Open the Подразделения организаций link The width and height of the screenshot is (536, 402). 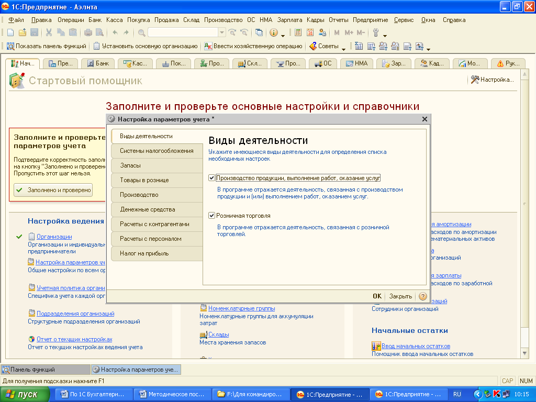75,314
